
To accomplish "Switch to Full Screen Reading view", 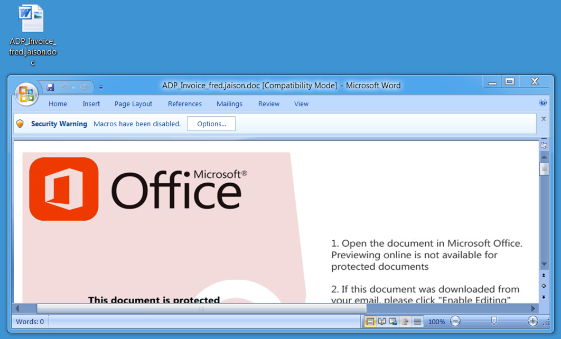I will tap(382, 322).
